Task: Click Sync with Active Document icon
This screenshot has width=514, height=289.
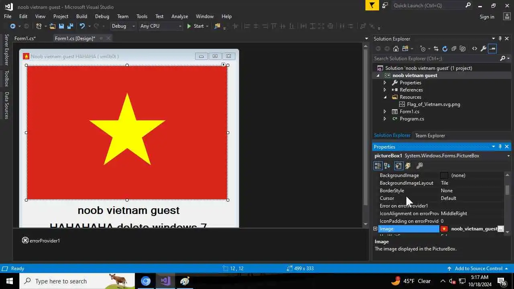Action: coord(436,49)
